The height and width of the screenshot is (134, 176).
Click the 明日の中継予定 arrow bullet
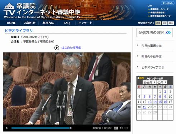click(x=138, y=56)
